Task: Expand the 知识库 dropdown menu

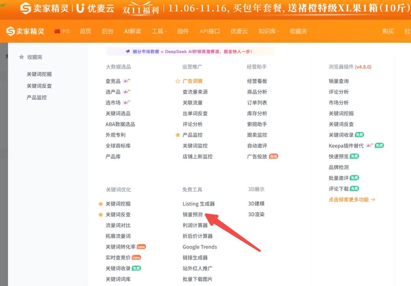Action: (x=269, y=31)
